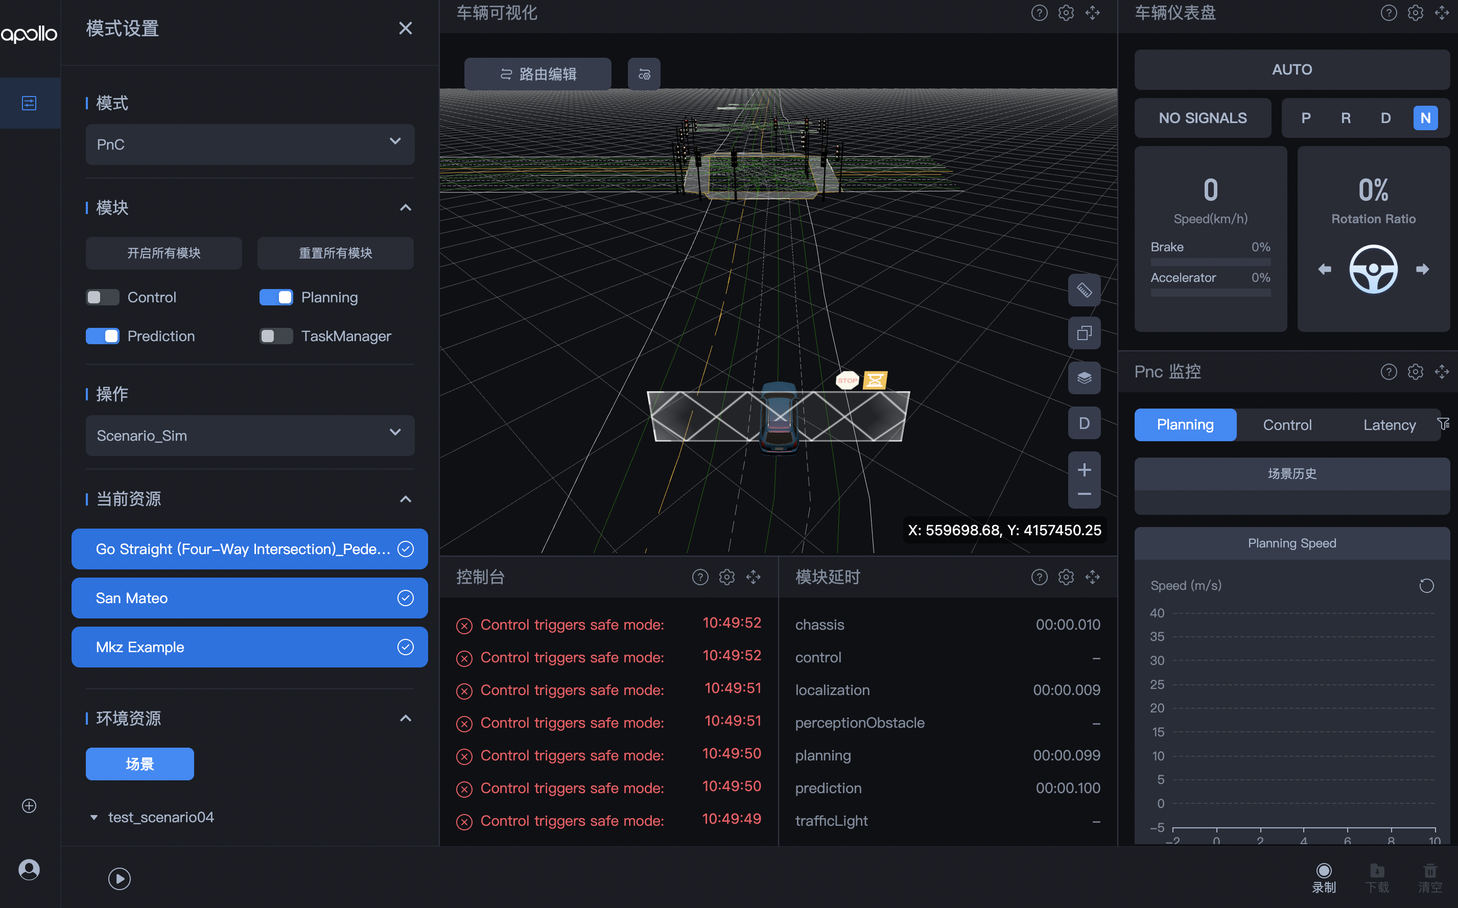Click the expand icon of 模块延时 panel
The width and height of the screenshot is (1458, 908).
pos(1093,577)
